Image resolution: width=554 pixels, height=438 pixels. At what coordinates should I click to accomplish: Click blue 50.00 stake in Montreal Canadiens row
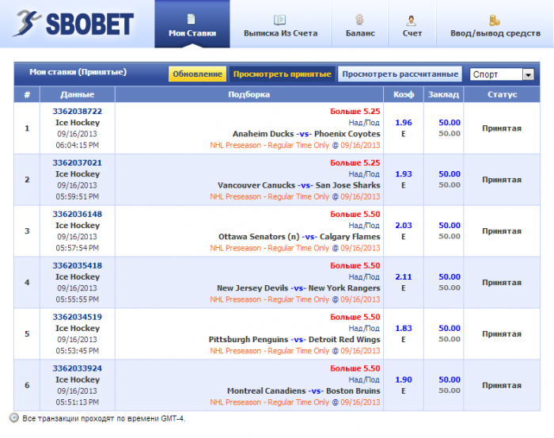click(x=450, y=379)
